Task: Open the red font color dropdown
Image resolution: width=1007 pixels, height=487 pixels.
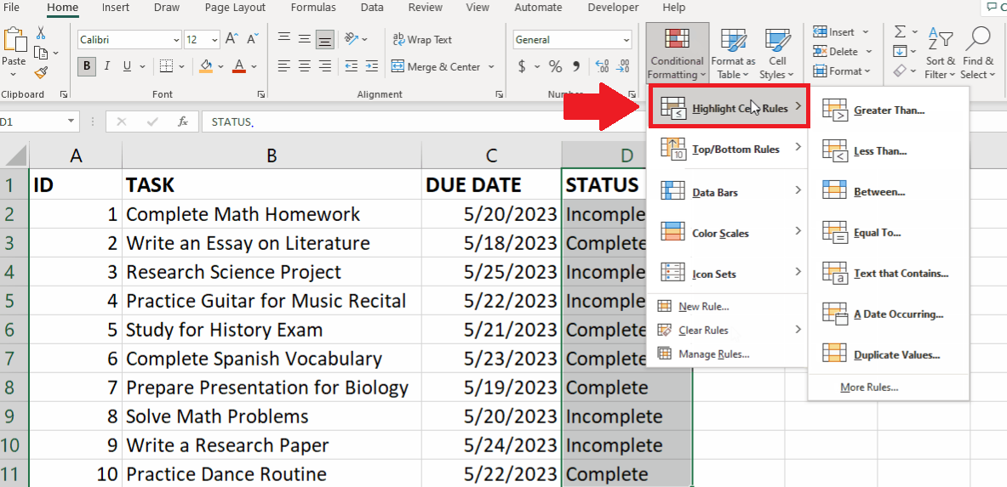Action: pos(255,67)
